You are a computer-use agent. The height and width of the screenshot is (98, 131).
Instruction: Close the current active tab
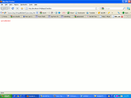pos(122,16)
